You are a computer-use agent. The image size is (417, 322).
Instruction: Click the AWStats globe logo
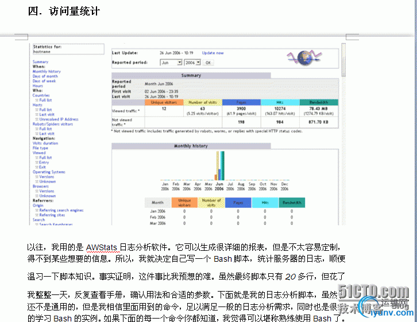click(x=304, y=57)
